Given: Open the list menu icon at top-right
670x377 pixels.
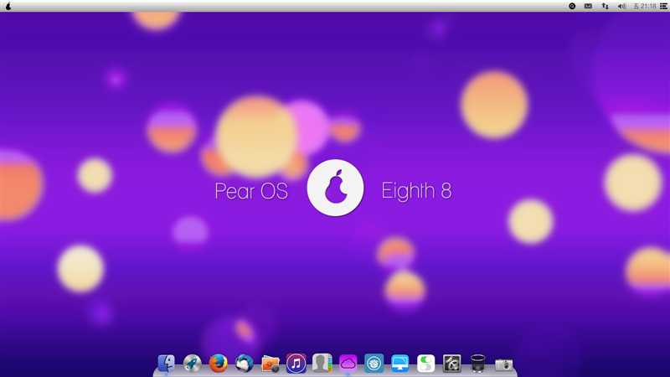Looking at the screenshot, I should (x=663, y=6).
